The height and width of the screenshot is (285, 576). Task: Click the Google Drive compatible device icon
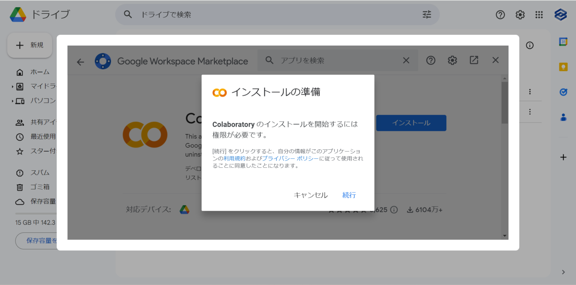coord(184,210)
